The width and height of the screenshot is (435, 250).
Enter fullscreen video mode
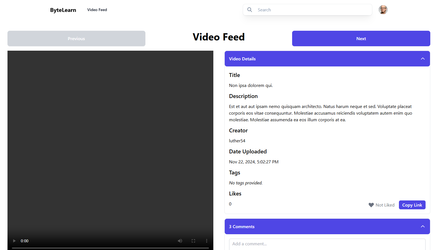(x=193, y=241)
